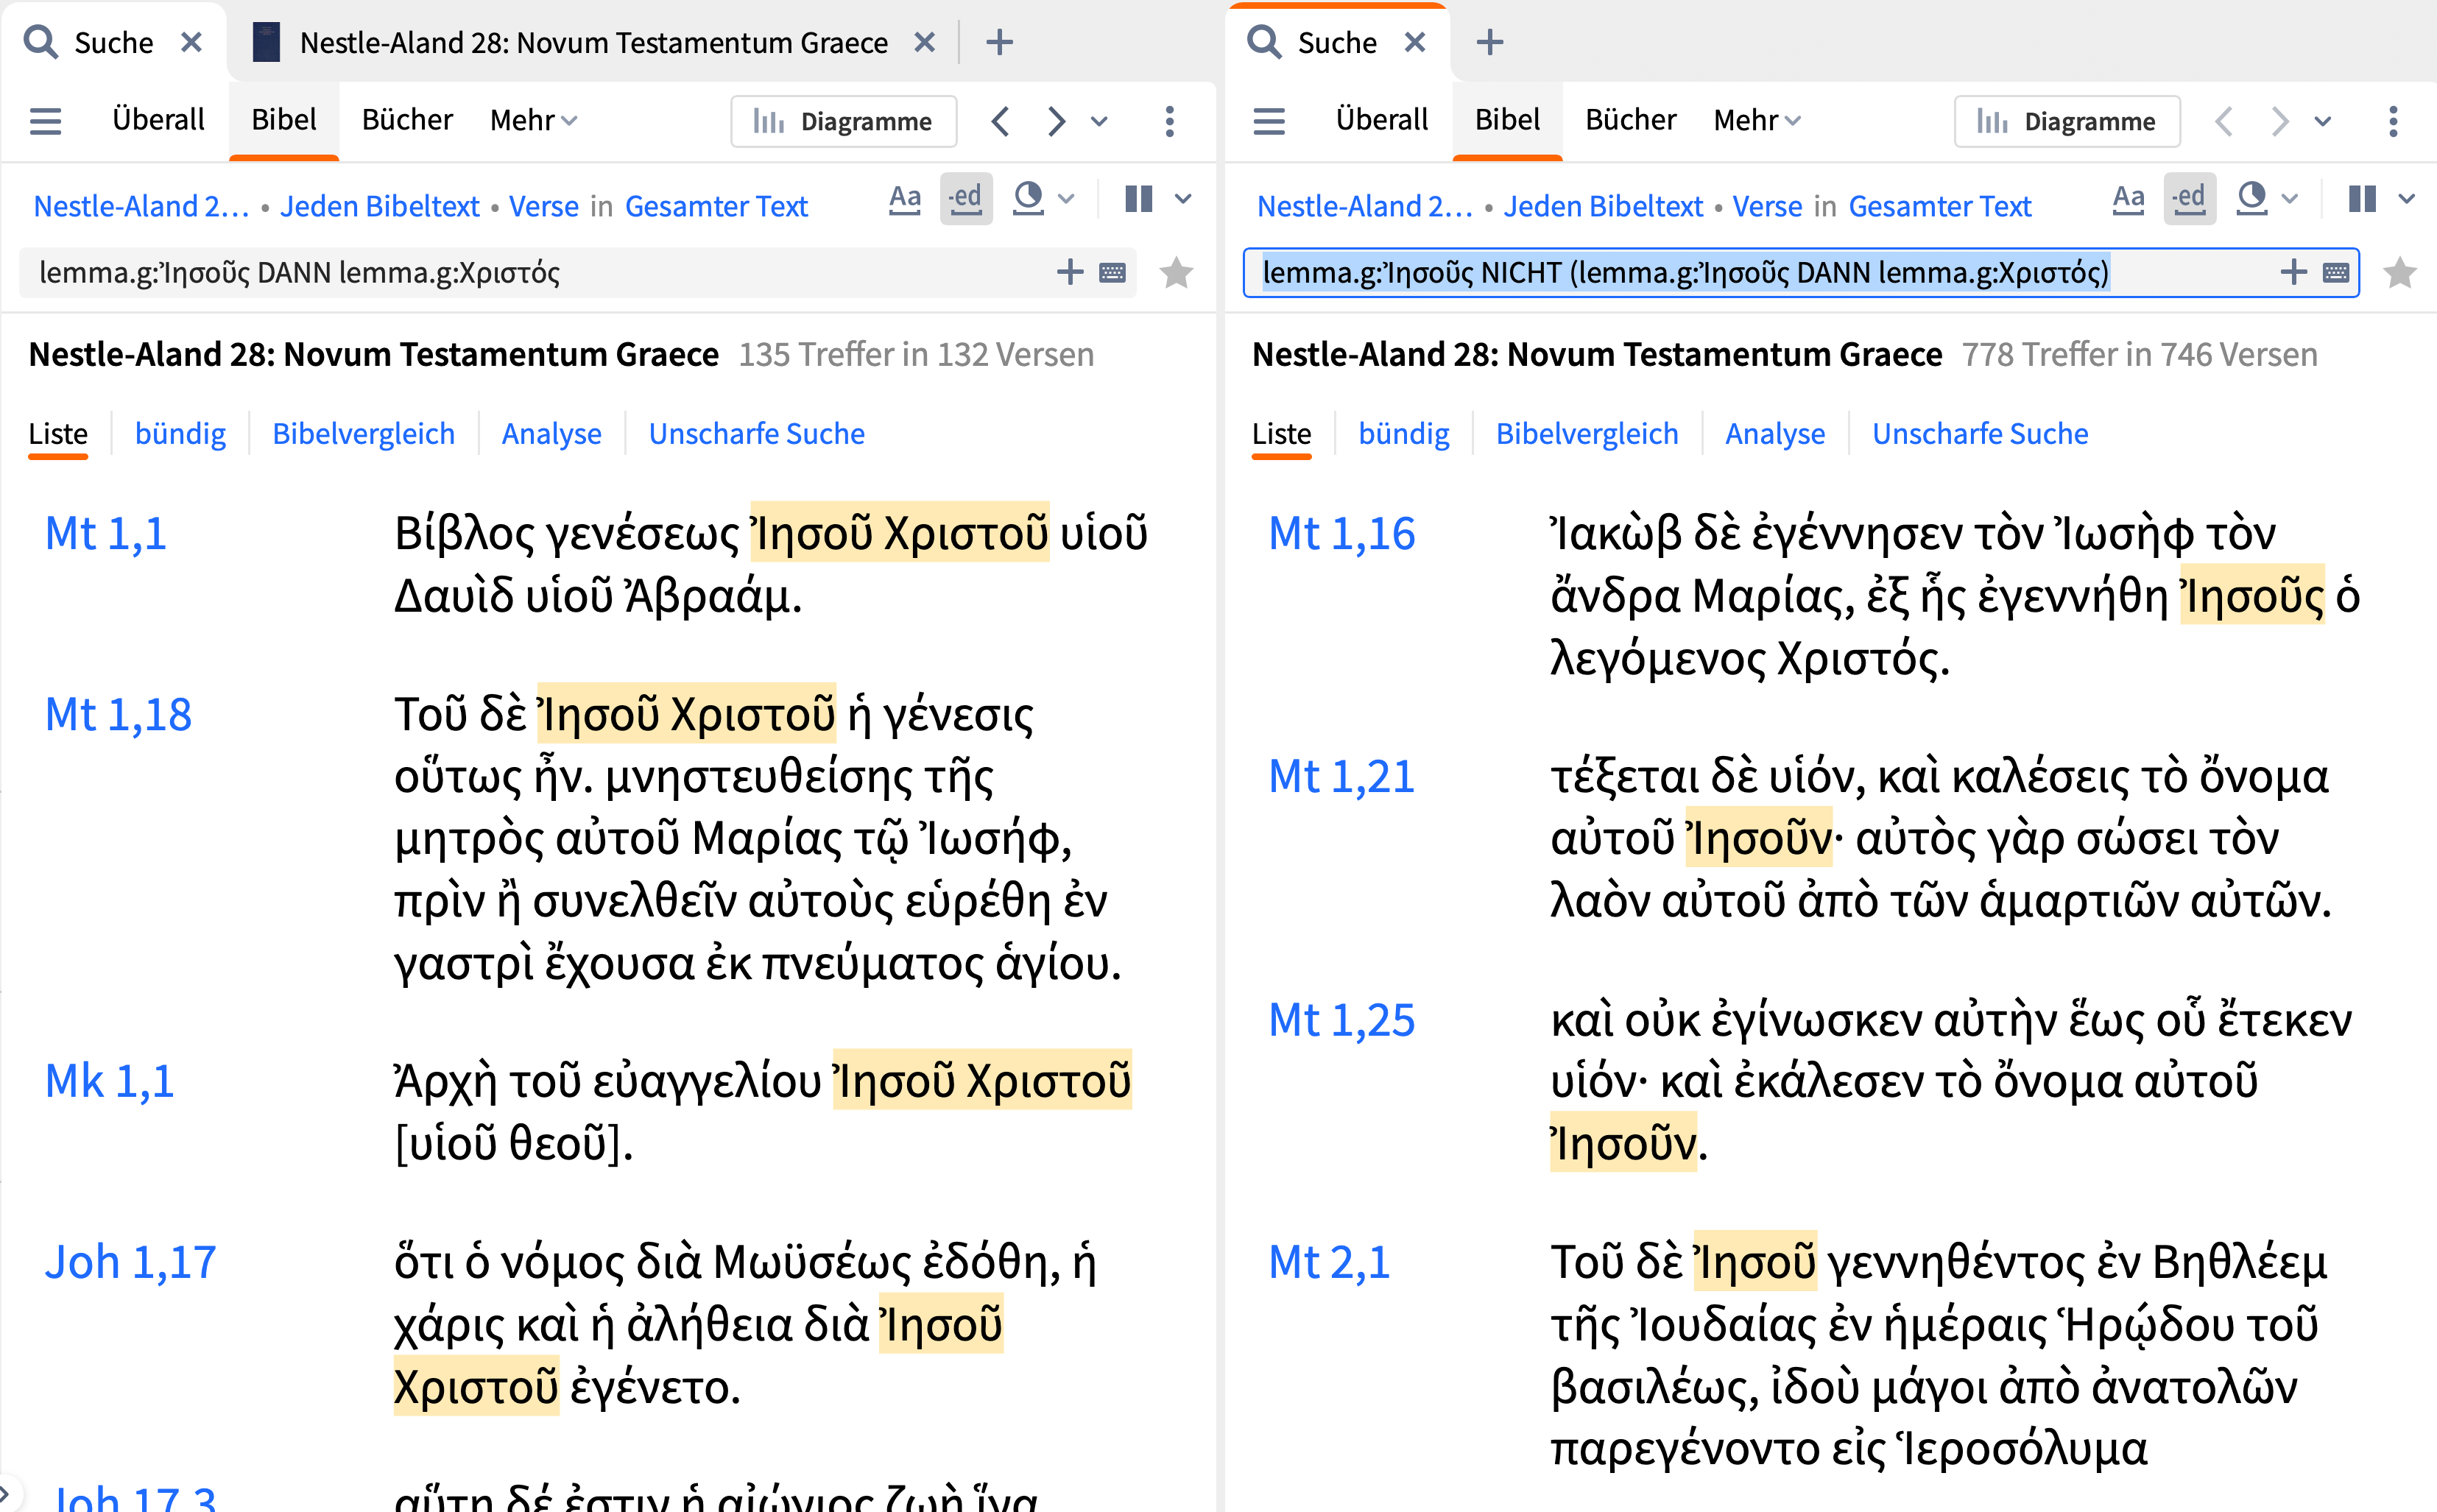Select Bibel search type in right panel

click(1507, 120)
